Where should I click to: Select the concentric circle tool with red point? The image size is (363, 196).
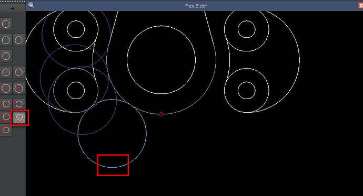[x=19, y=89]
